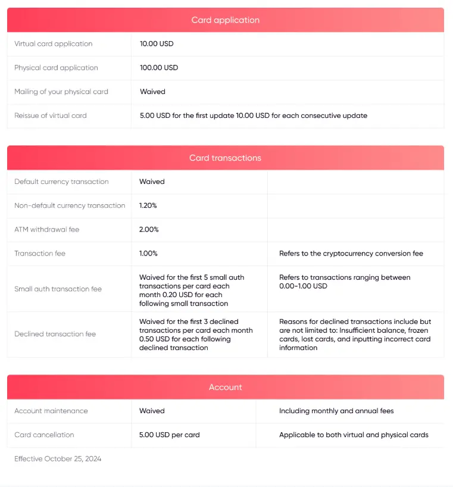Click the Effective October 25, 2024 text

(58, 459)
